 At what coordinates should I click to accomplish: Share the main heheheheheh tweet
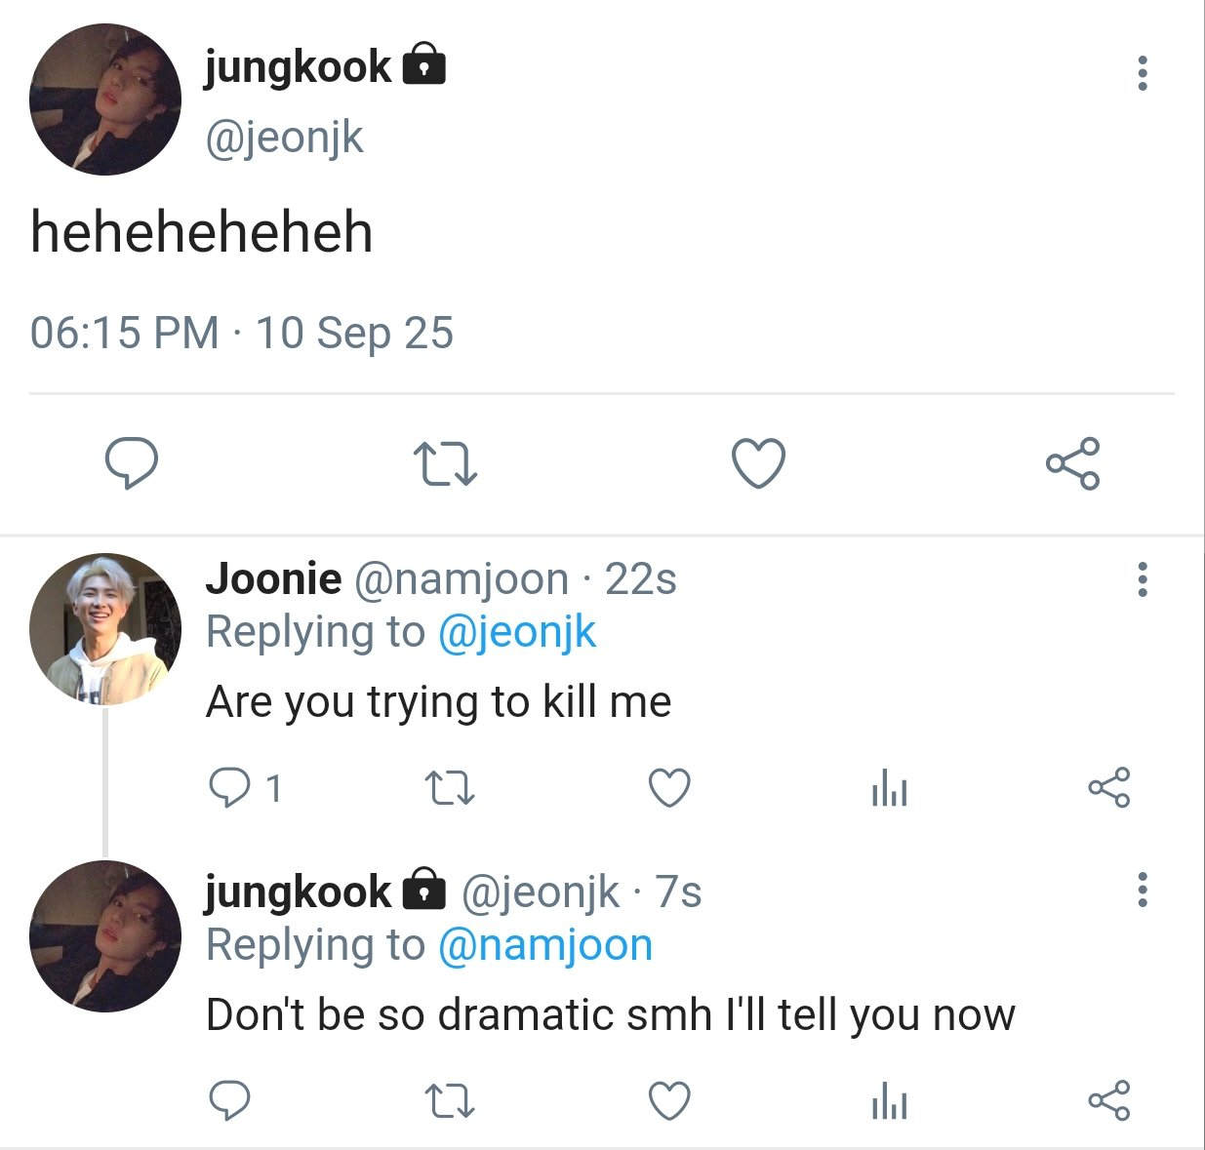point(1072,463)
